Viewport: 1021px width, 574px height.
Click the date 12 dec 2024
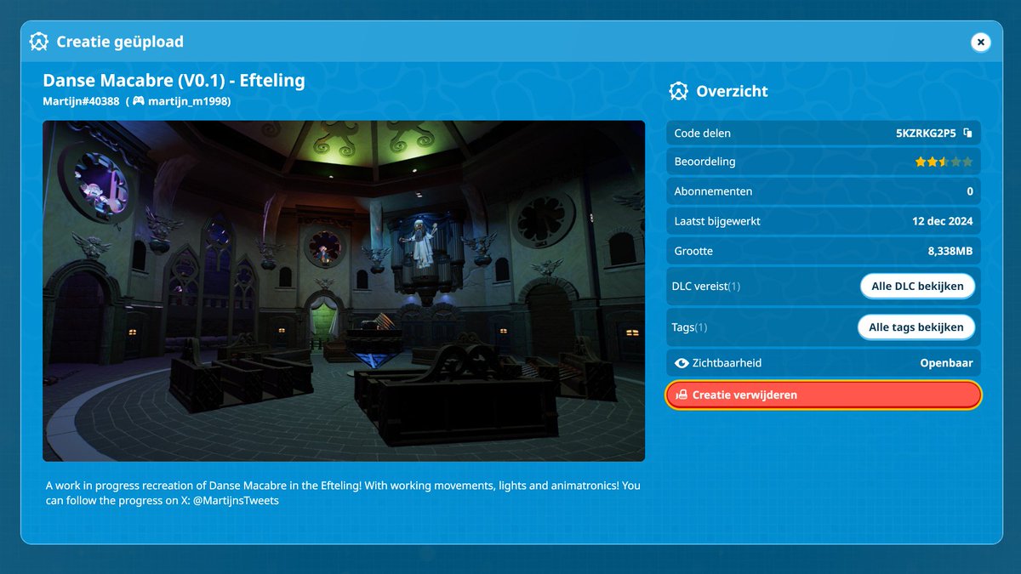click(941, 221)
